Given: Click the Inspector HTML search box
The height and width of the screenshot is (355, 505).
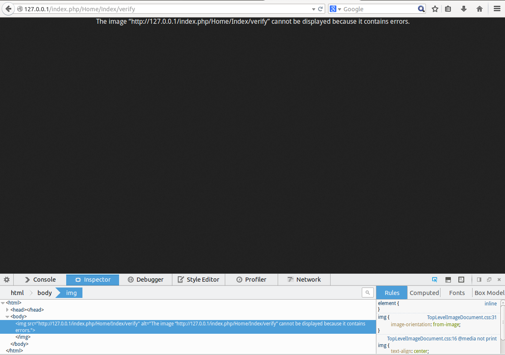Looking at the screenshot, I should pyautogui.click(x=368, y=293).
